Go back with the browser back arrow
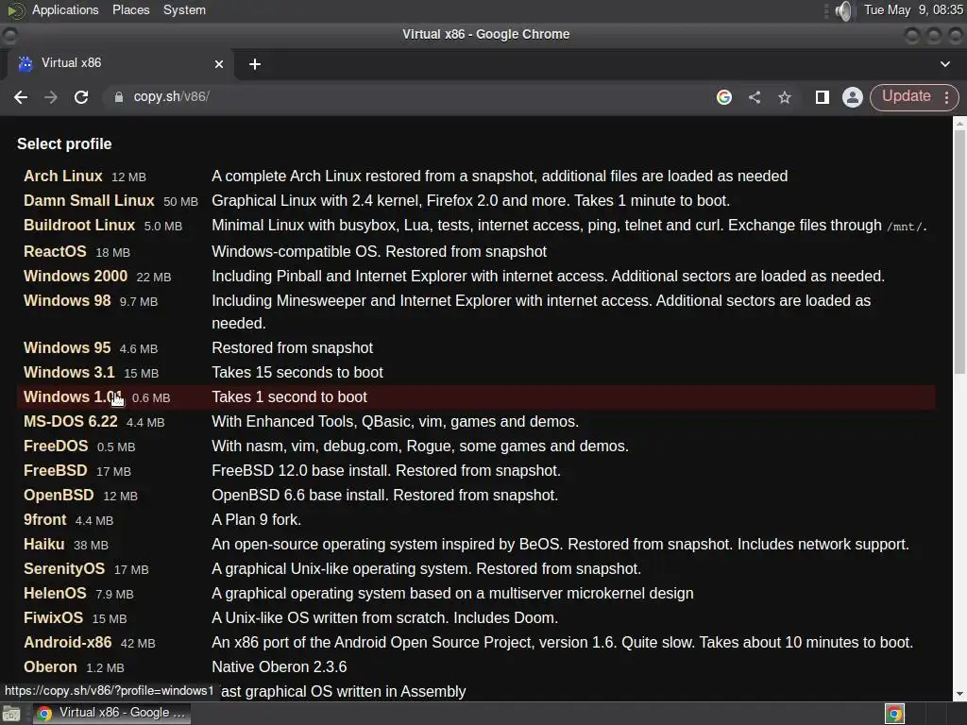The height and width of the screenshot is (725, 967). tap(21, 97)
